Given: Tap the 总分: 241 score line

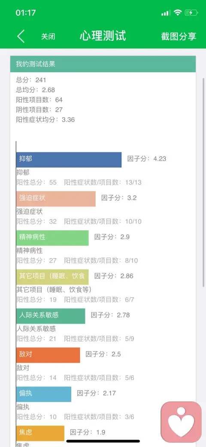Looking at the screenshot, I should 31,80.
